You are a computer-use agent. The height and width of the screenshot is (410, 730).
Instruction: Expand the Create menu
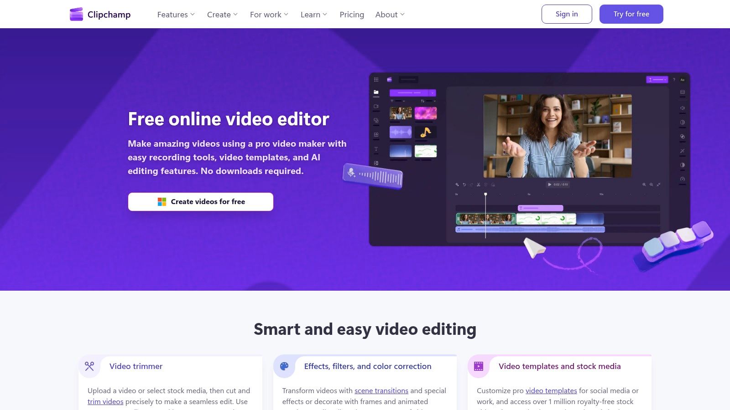point(222,15)
